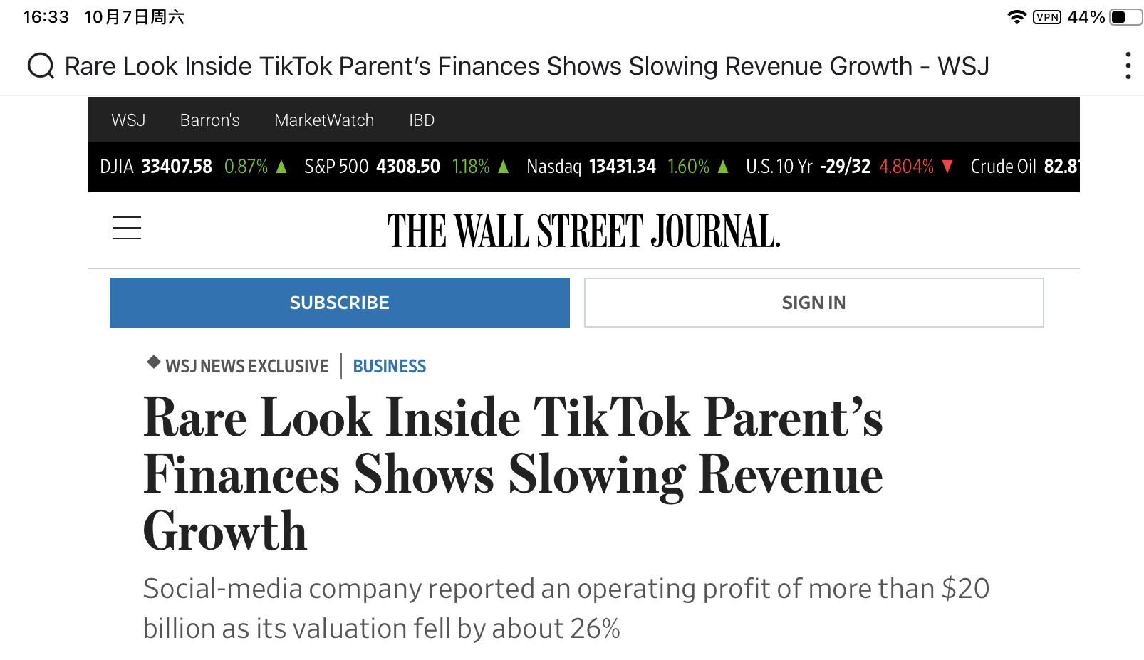Tap the VPN status indicator
This screenshot has height=660, width=1144.
pos(1046,17)
